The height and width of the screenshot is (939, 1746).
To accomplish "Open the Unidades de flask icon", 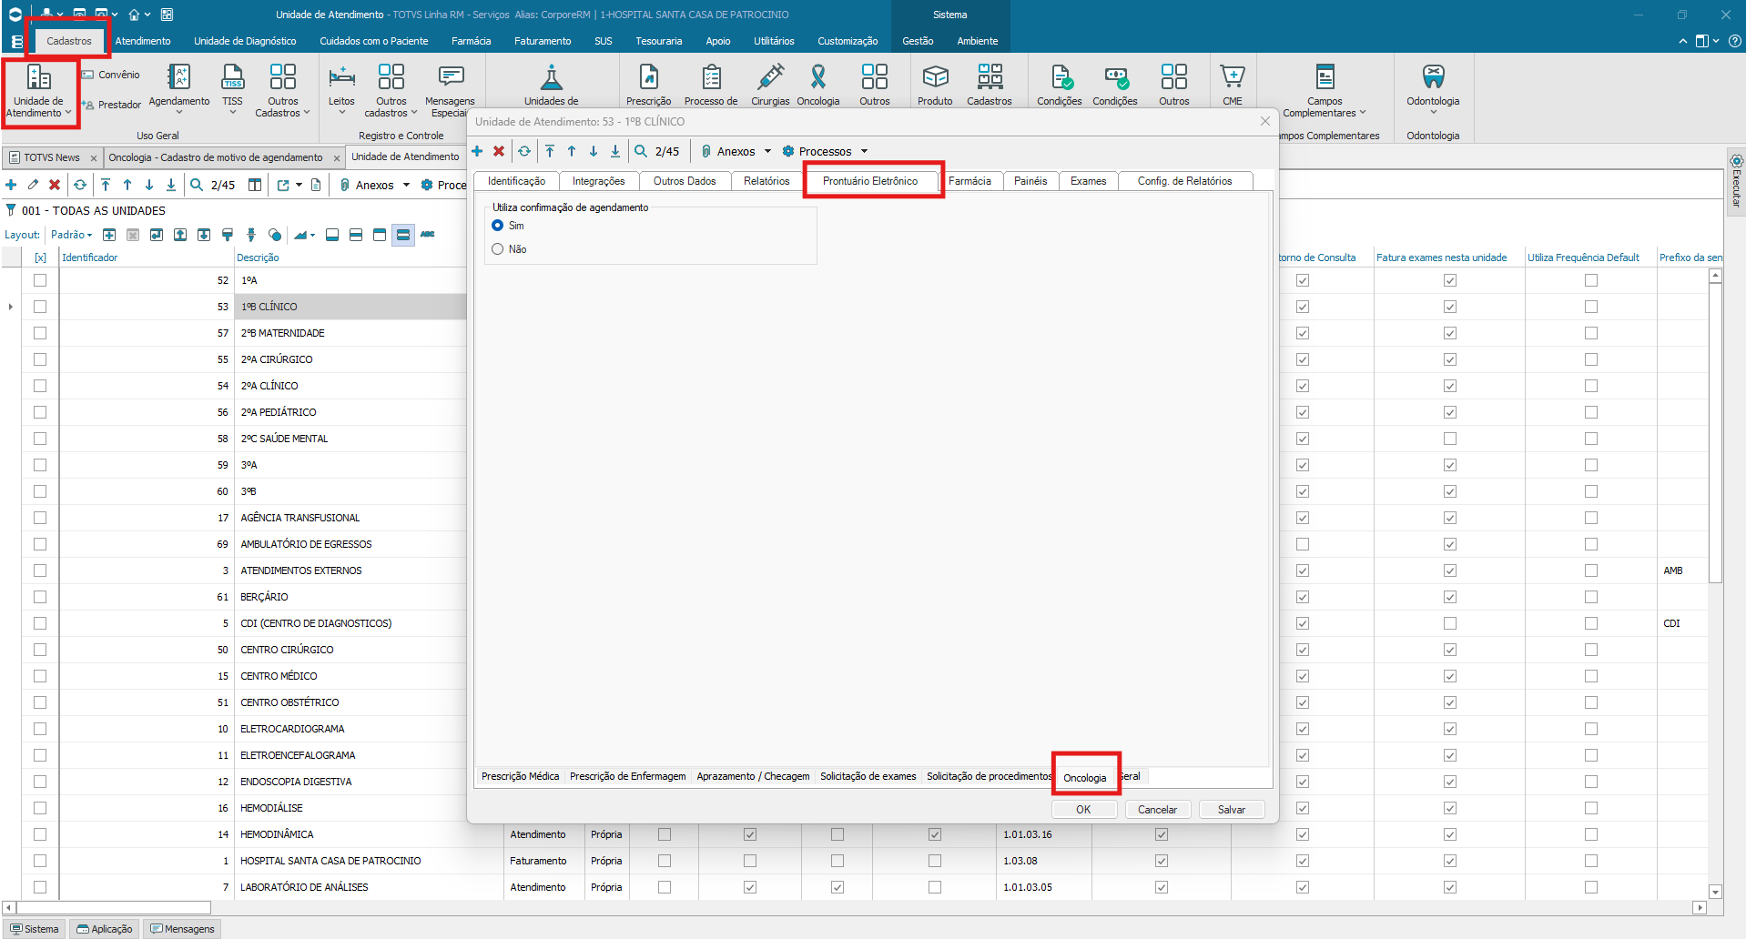I will coord(552,86).
